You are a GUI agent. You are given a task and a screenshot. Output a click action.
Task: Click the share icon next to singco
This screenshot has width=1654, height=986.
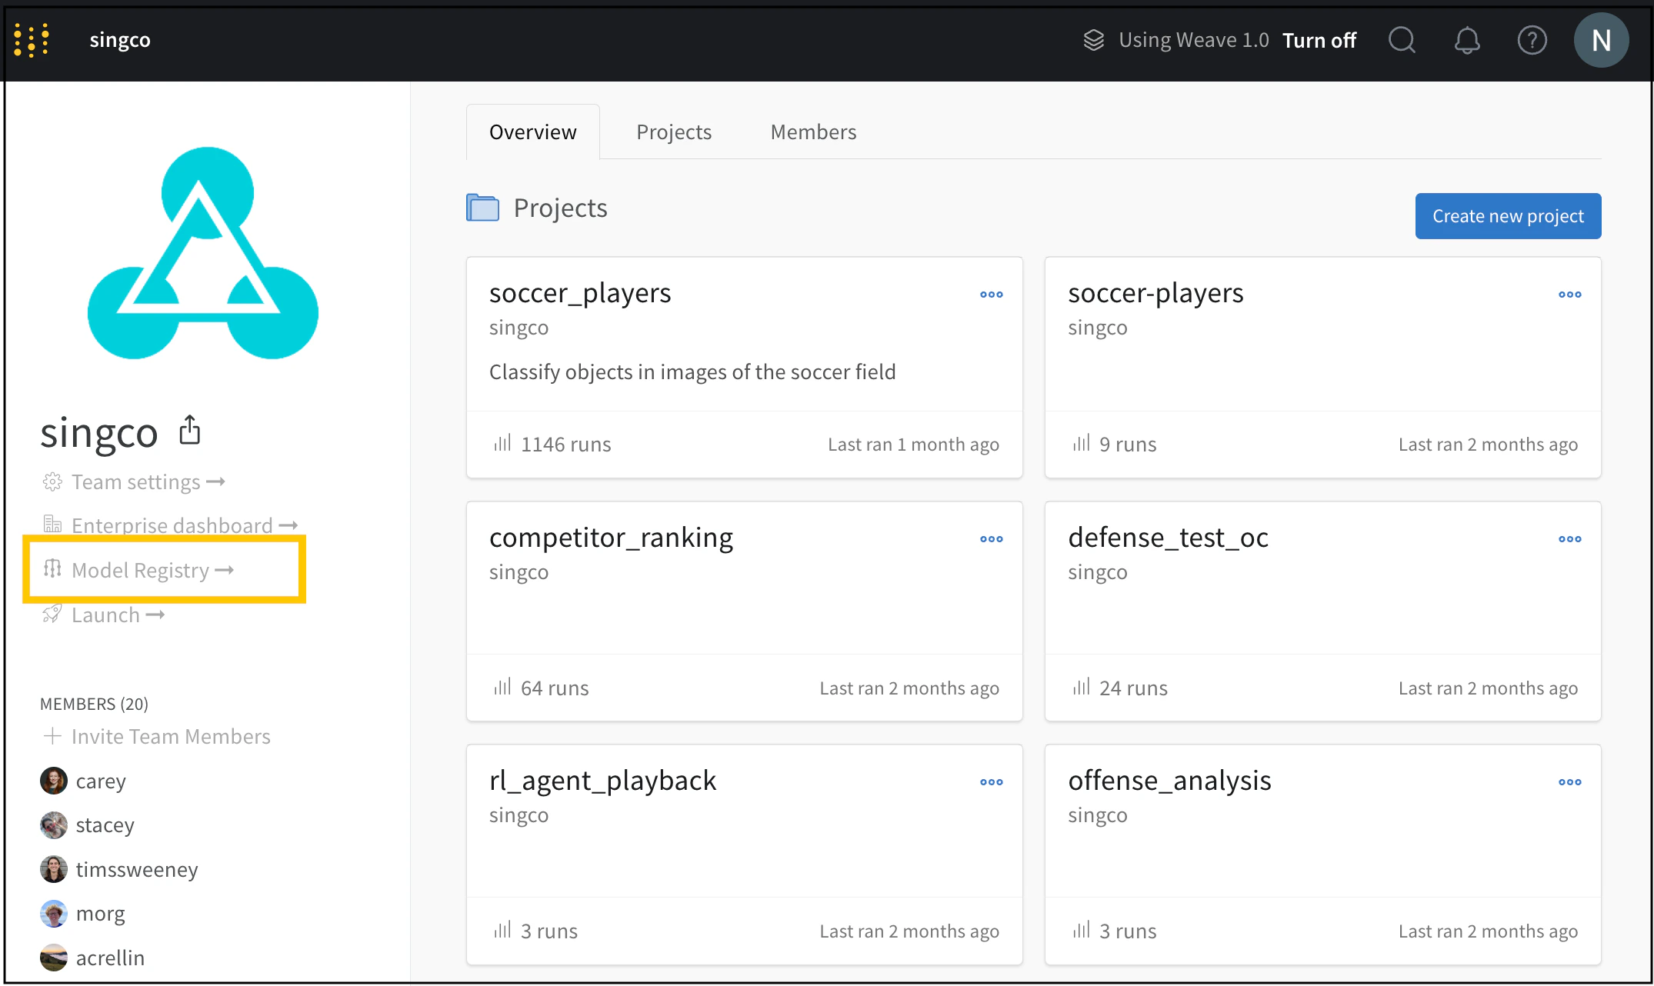point(189,431)
